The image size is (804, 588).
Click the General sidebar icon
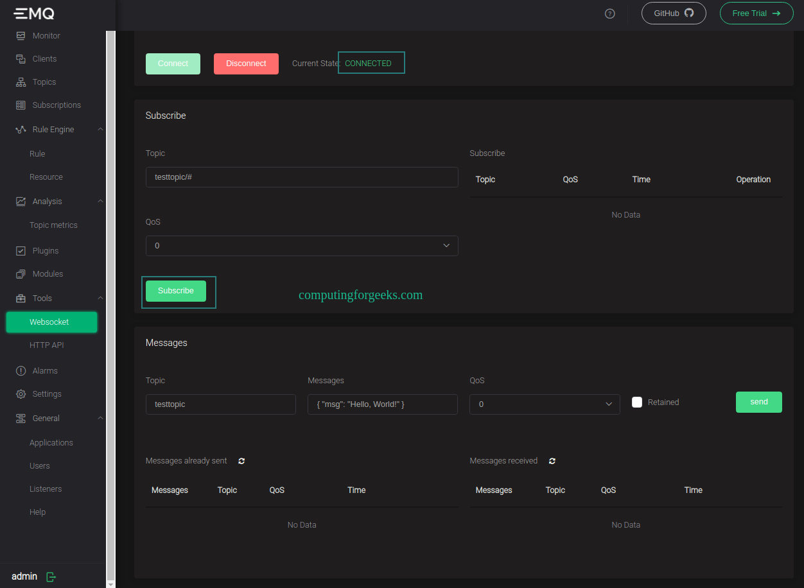click(21, 419)
